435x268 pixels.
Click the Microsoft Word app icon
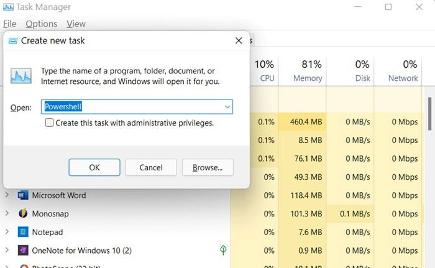[x=23, y=195]
